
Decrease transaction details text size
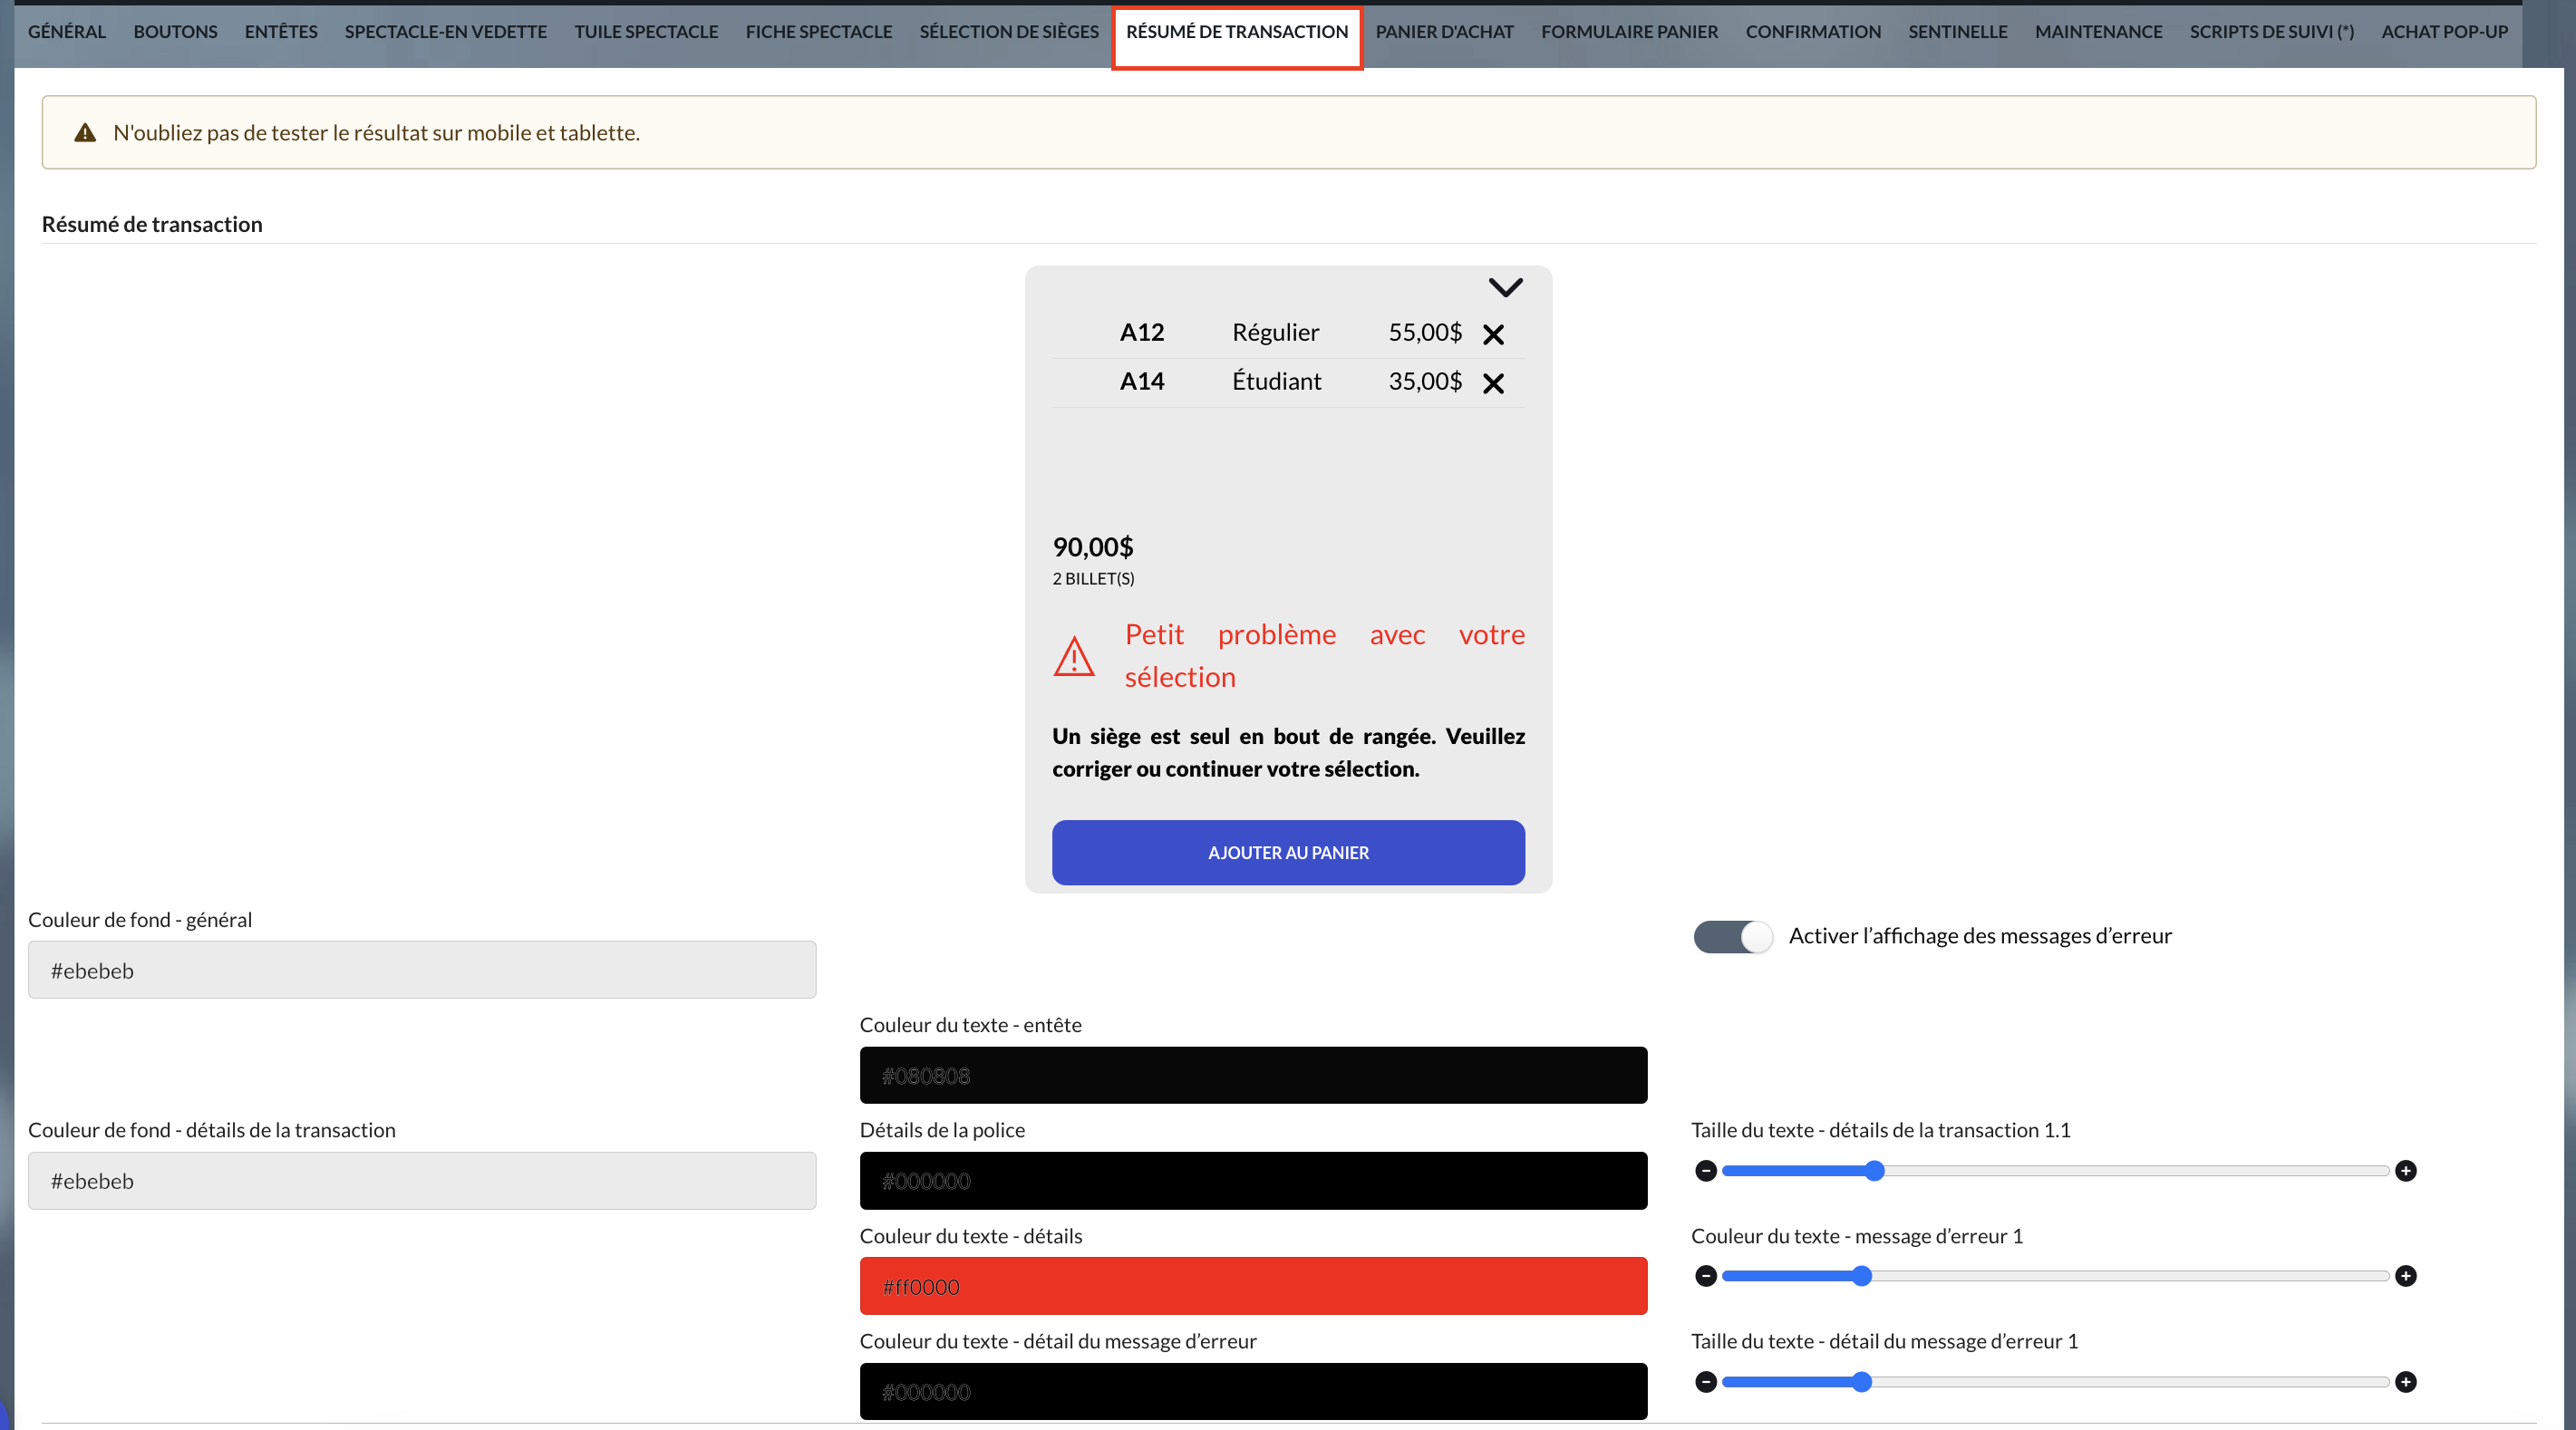pos(1706,1171)
